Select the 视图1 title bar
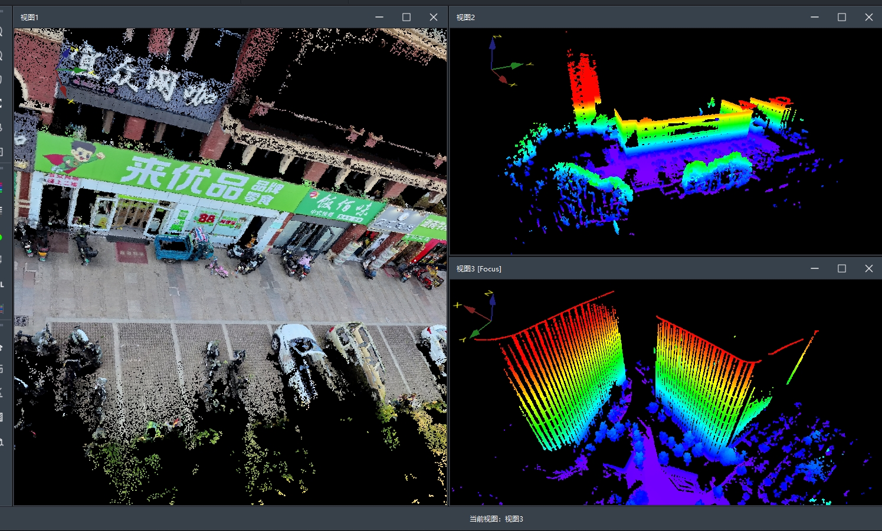882x531 pixels. coord(195,17)
